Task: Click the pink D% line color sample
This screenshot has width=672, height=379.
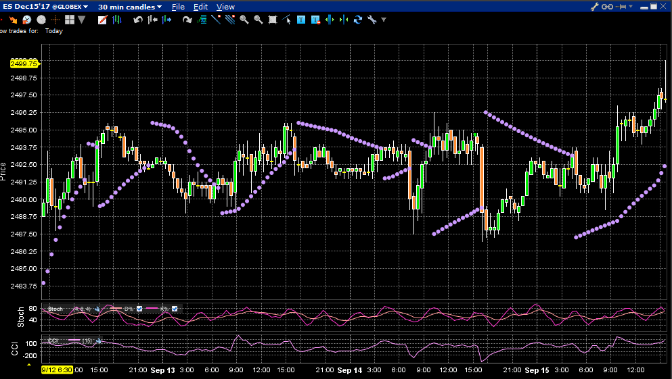Action: (116, 308)
